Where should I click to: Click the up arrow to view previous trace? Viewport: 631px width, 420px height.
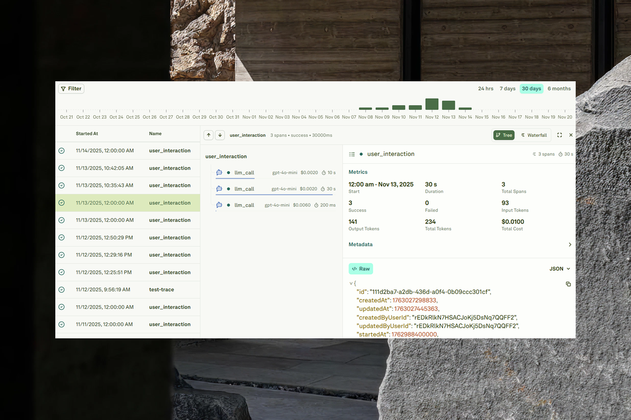[208, 135]
